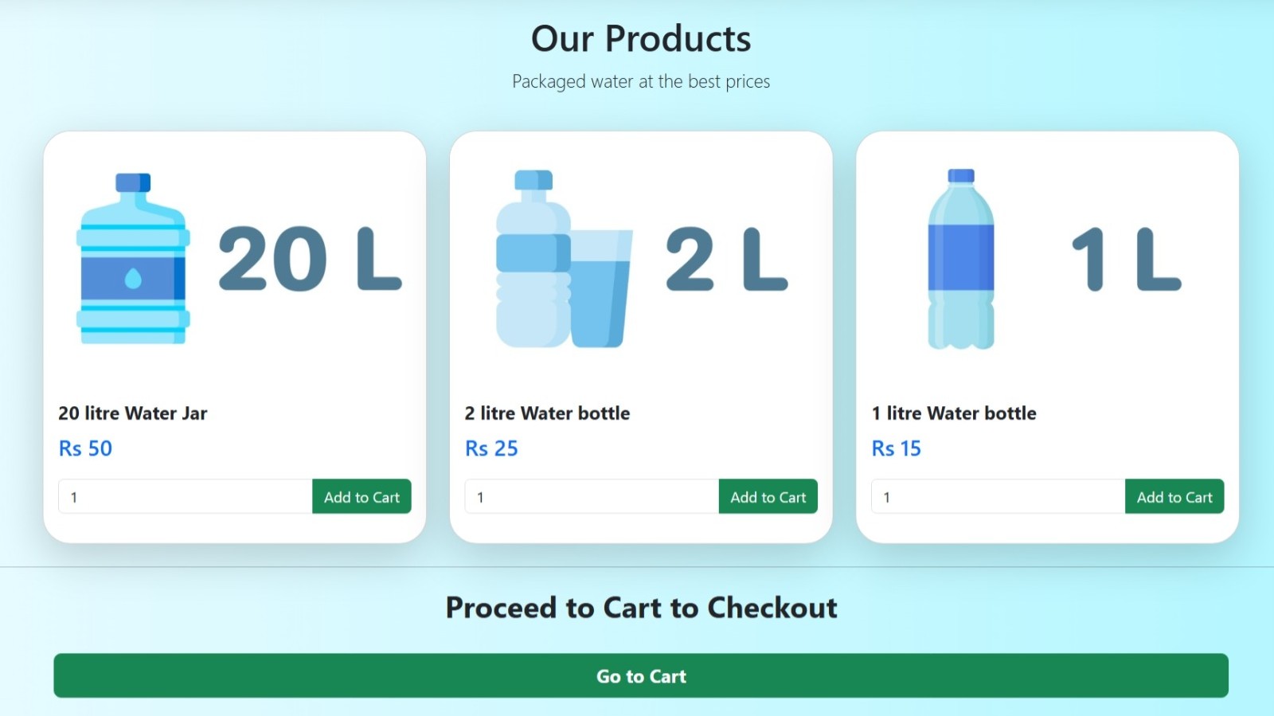Click the 1 litre blue bottle illustration
This screenshot has width=1274, height=716.
[961, 259]
